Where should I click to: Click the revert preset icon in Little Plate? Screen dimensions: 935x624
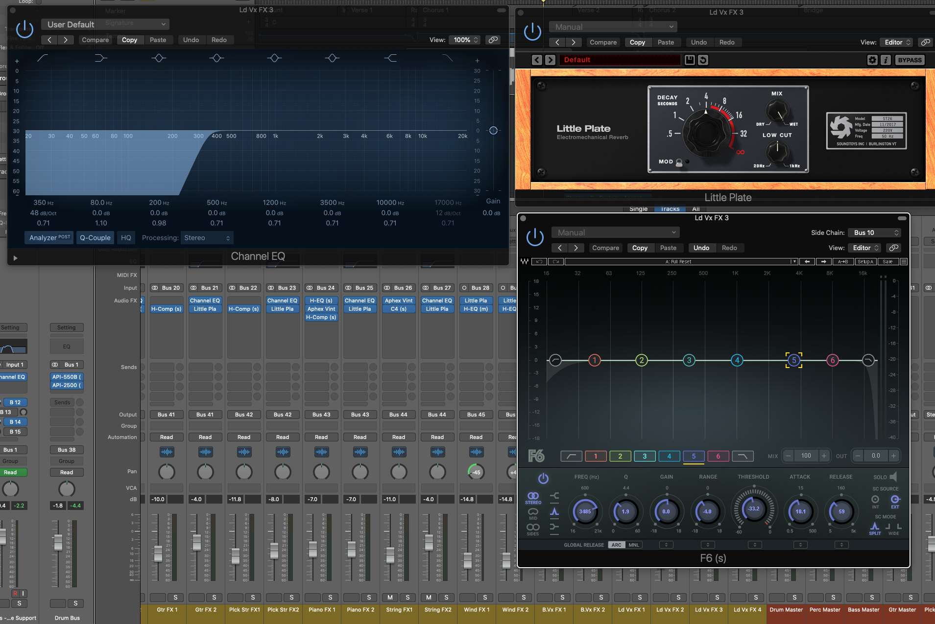[x=703, y=60]
